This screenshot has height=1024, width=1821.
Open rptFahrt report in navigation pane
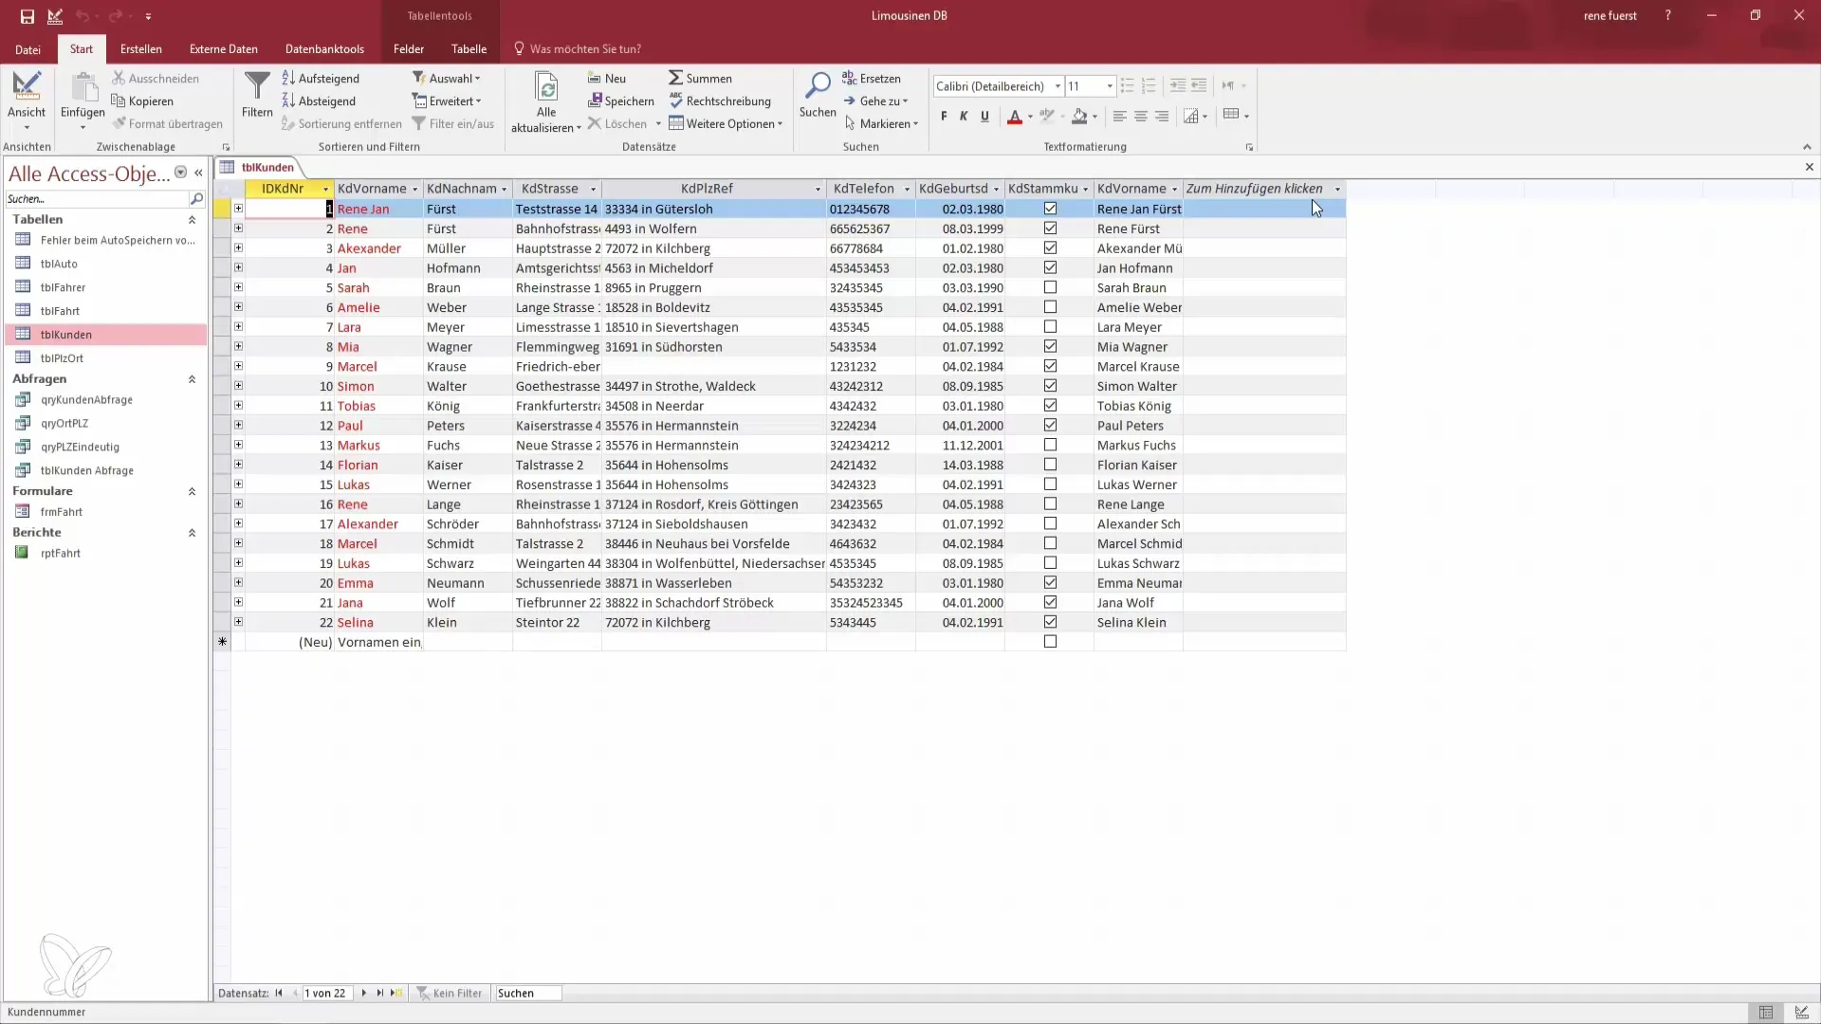coord(60,553)
